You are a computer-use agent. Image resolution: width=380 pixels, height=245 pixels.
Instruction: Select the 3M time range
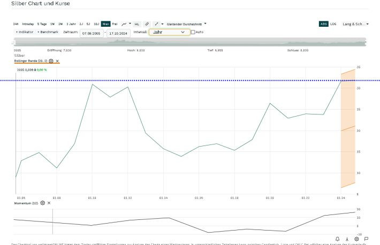click(x=60, y=24)
